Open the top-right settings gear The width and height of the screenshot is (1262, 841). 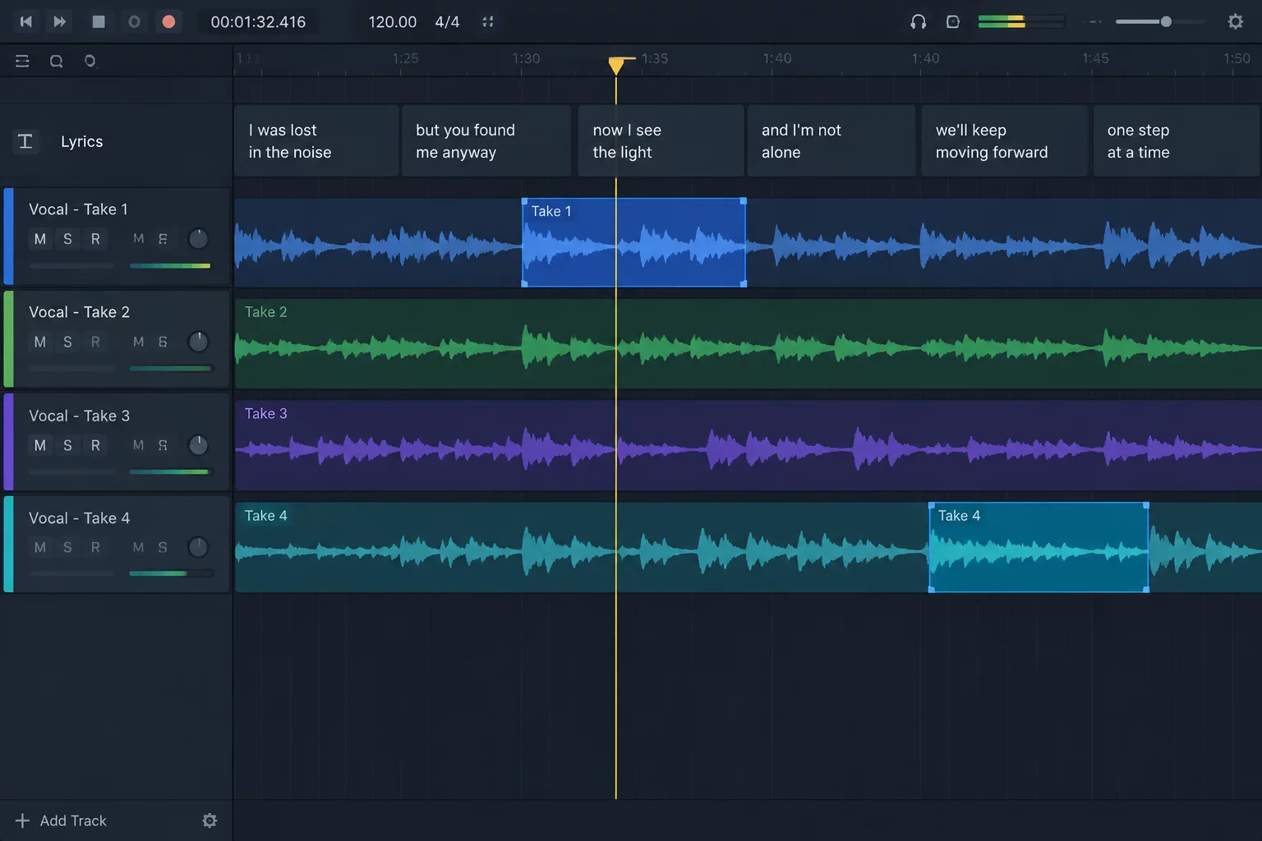(1235, 21)
